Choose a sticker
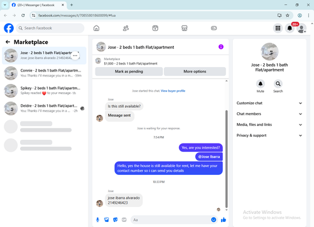Viewport: 314px width, 227px height. click(x=116, y=219)
